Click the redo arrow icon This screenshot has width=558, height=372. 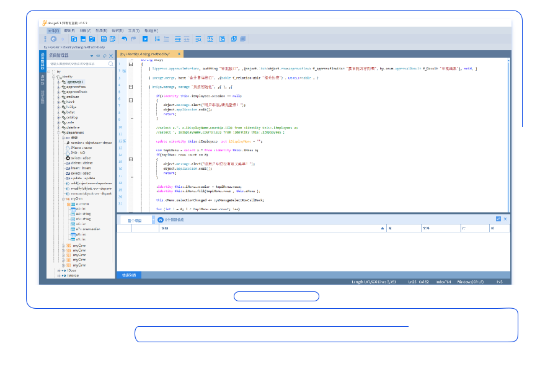[x=133, y=39]
